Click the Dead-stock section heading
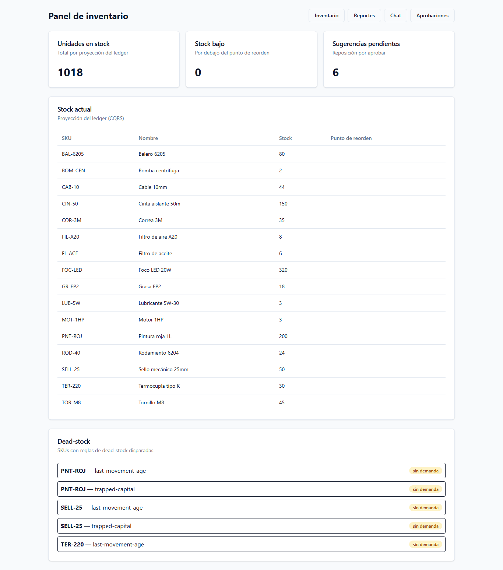Viewport: 503px width, 570px height. tap(74, 441)
